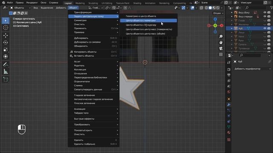
Task: Open the Object Data green triangle tab
Action: (x=229, y=127)
